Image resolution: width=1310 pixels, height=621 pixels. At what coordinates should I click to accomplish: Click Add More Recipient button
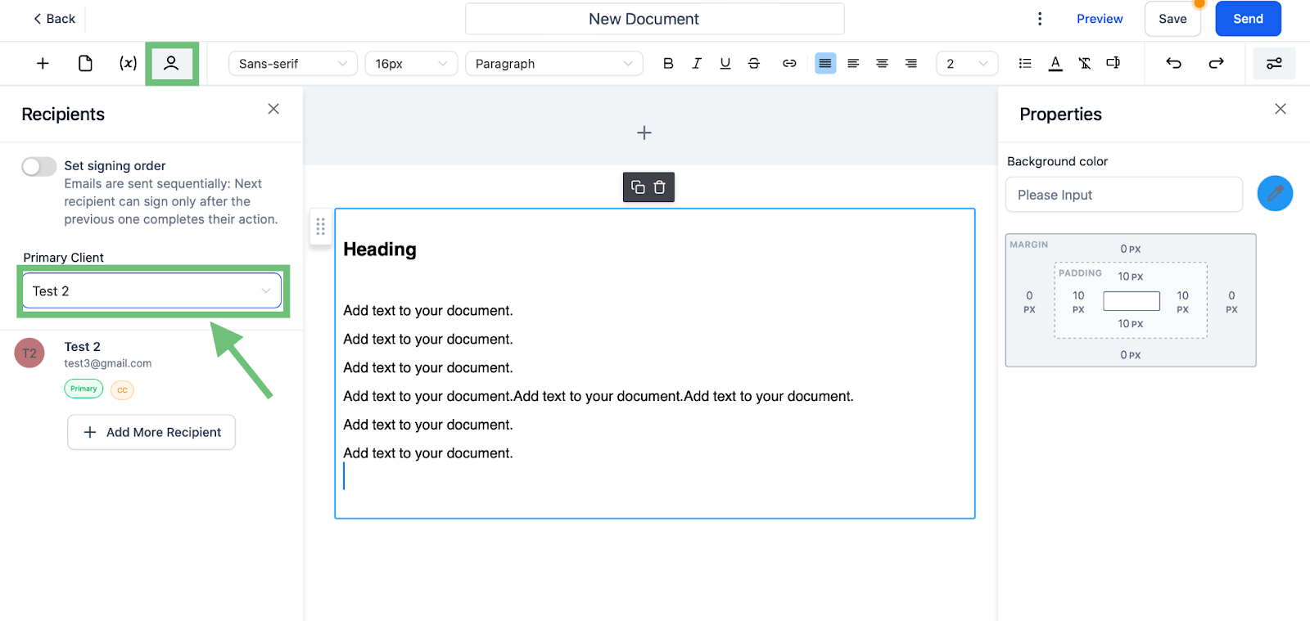coord(151,432)
